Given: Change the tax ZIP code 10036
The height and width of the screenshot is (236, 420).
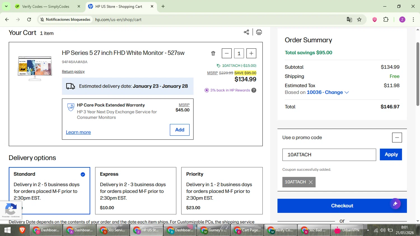Looking at the screenshot, I should (328, 92).
